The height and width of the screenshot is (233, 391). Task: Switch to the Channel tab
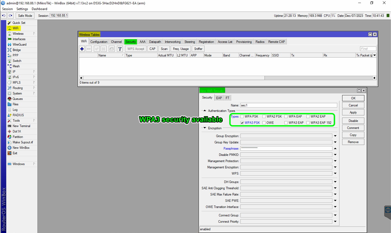[116, 42]
